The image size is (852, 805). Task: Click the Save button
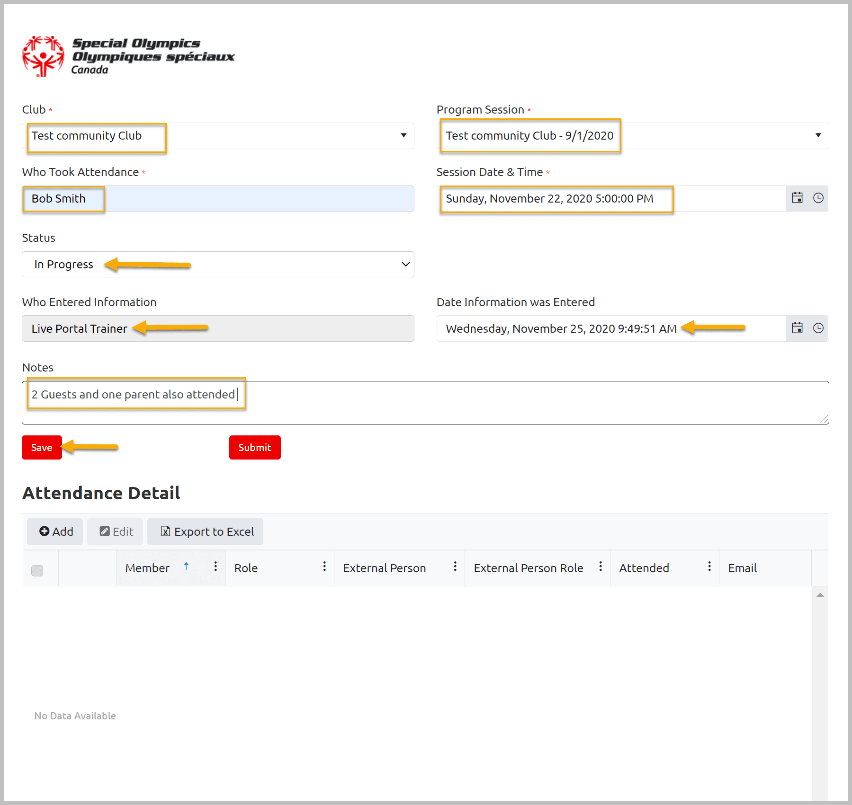click(42, 448)
